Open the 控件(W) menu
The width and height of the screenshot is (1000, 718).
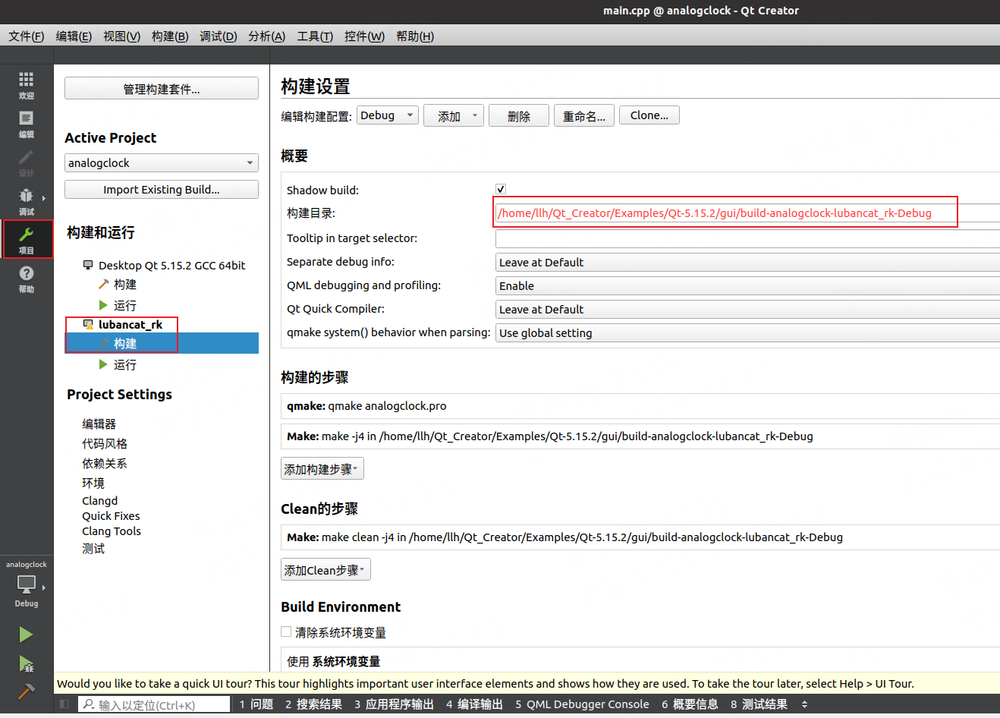click(364, 36)
